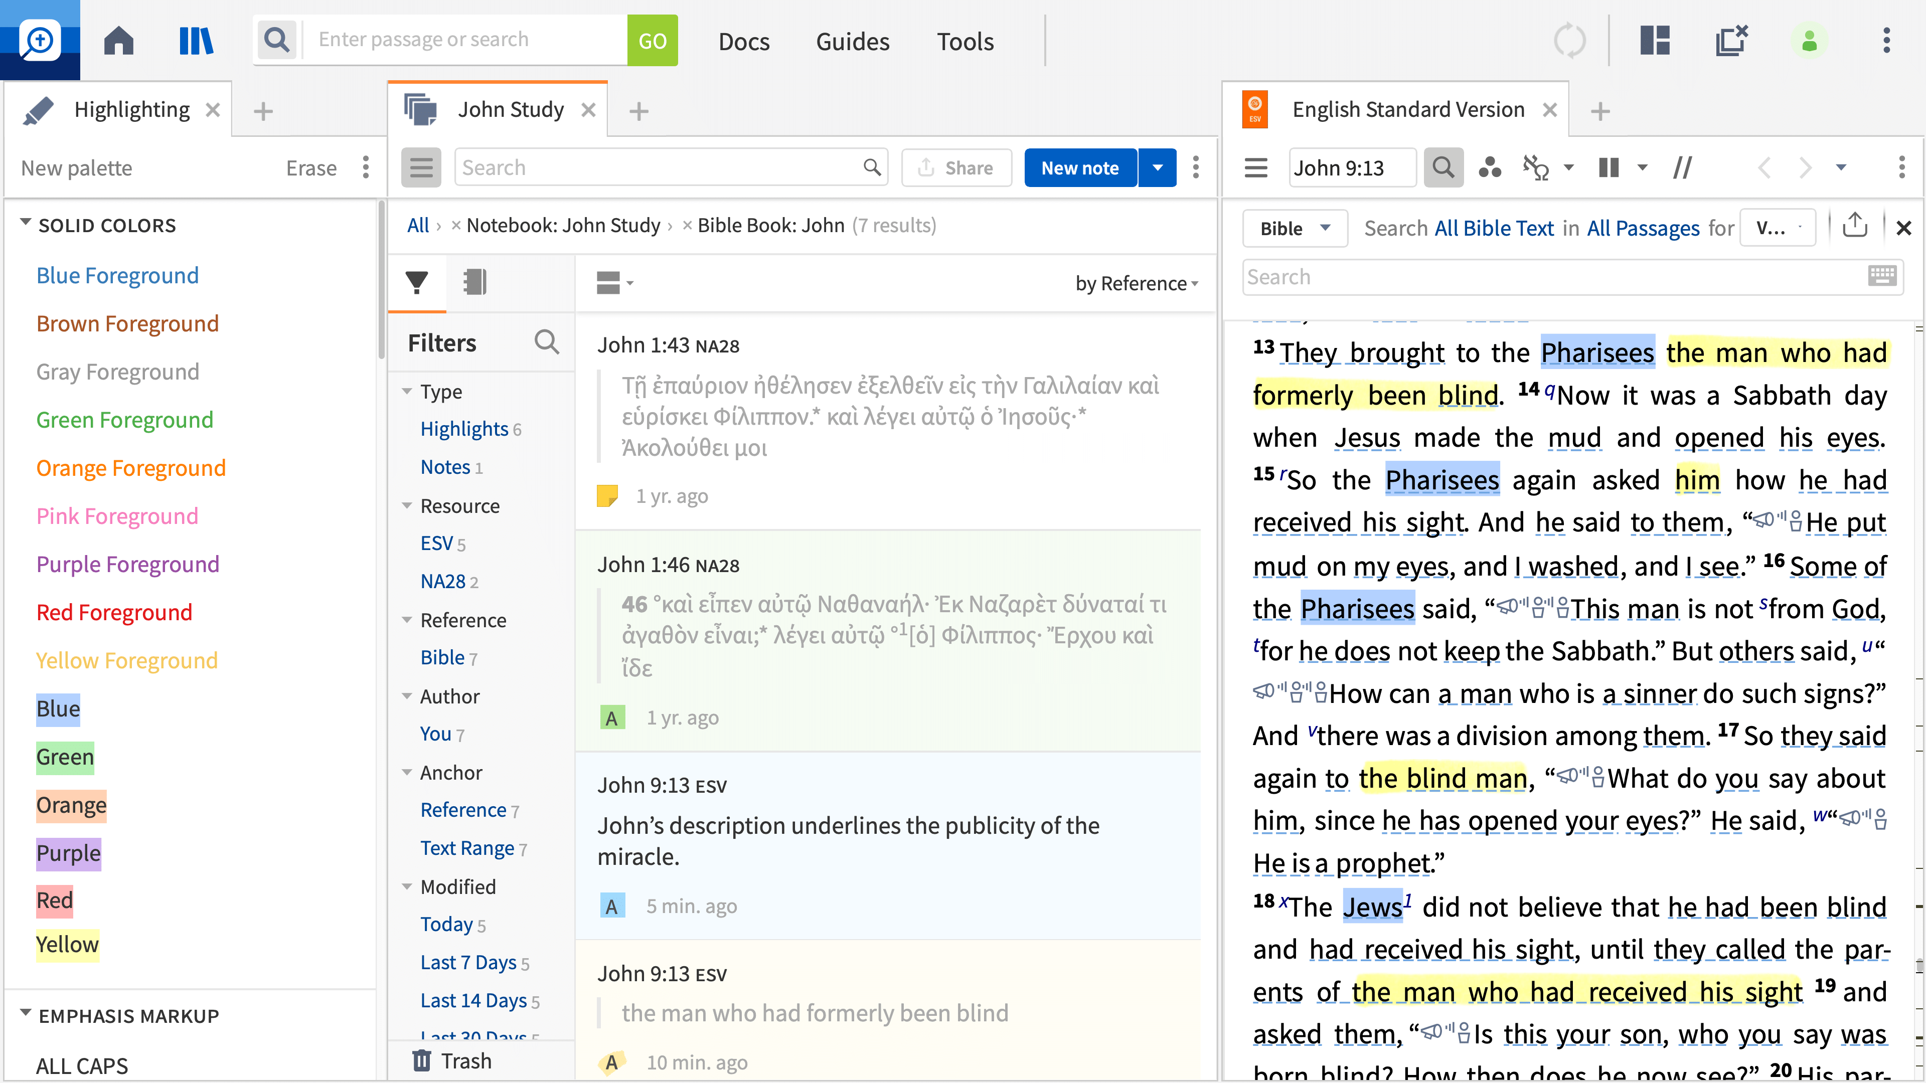Open the Library icon
The height and width of the screenshot is (1083, 1926).
196,40
